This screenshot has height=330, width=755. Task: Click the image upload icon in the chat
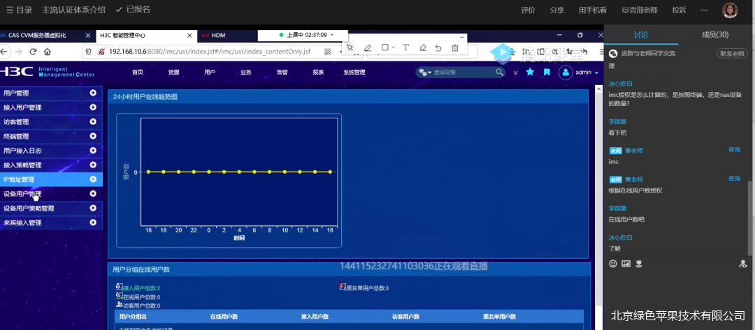click(626, 264)
